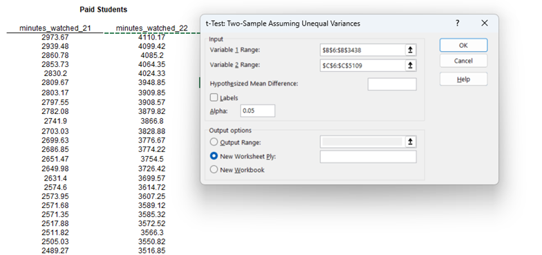Viewport: 542px width, 255px height.
Task: Select cell with value 2574.6
Action: (x=55, y=187)
